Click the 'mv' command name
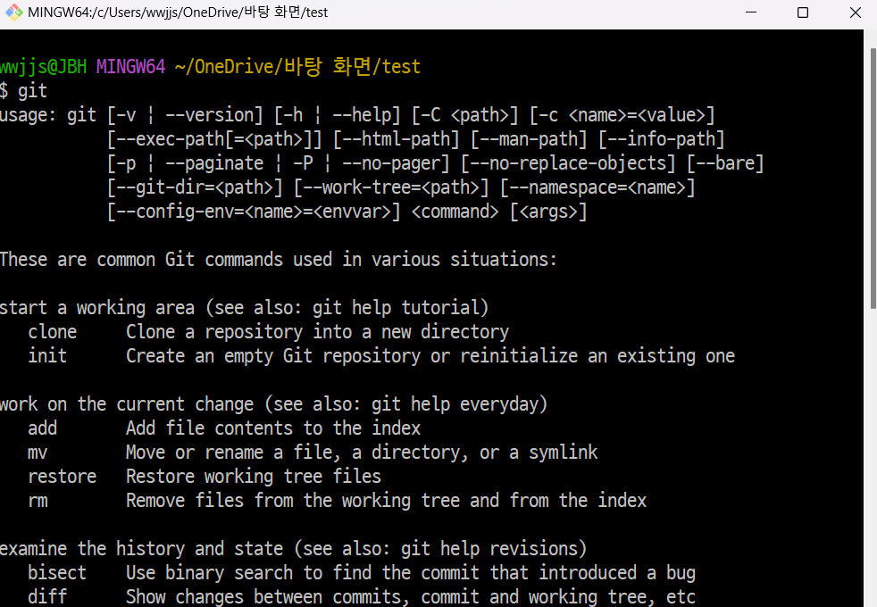Image resolution: width=877 pixels, height=607 pixels. click(x=38, y=453)
